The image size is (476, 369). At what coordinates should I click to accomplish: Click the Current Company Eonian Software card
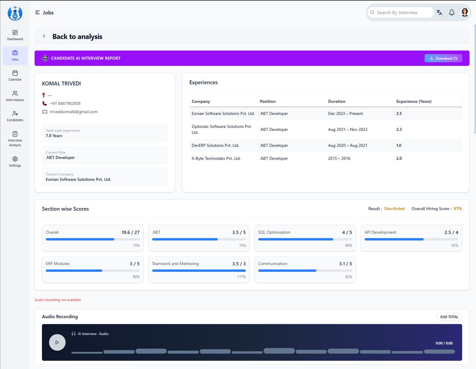tap(104, 177)
